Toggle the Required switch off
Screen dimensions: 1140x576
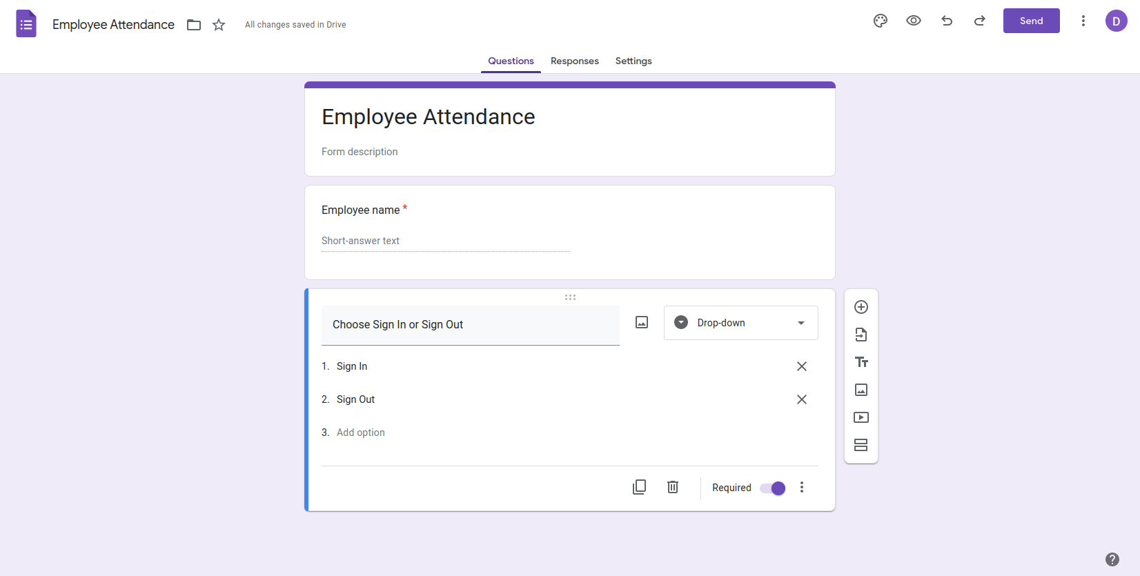(x=772, y=488)
